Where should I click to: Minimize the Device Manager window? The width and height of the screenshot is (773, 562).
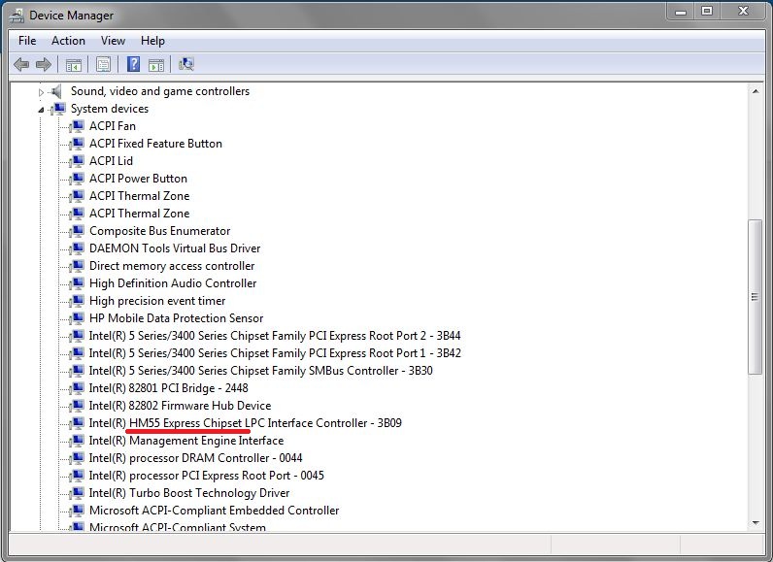click(x=681, y=12)
